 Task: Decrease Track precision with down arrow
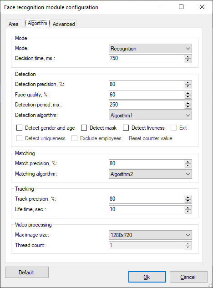(188, 201)
